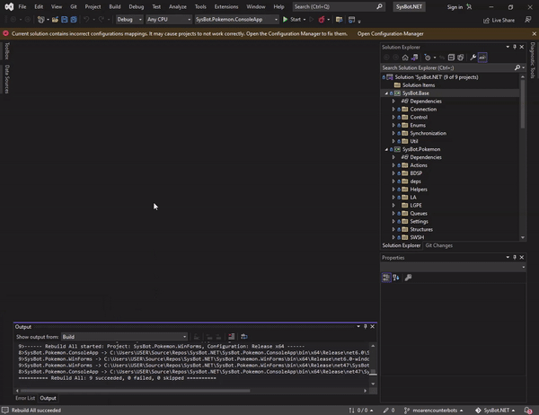539x415 pixels.
Task: Click the moarencounterbots branch in status bar
Action: pyautogui.click(x=434, y=411)
